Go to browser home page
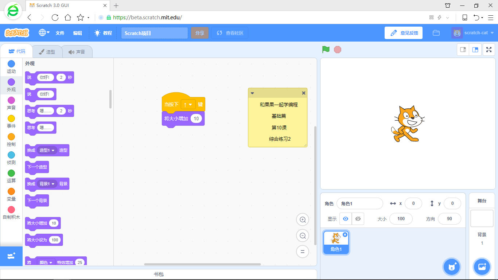498x280 pixels. pyautogui.click(x=68, y=17)
